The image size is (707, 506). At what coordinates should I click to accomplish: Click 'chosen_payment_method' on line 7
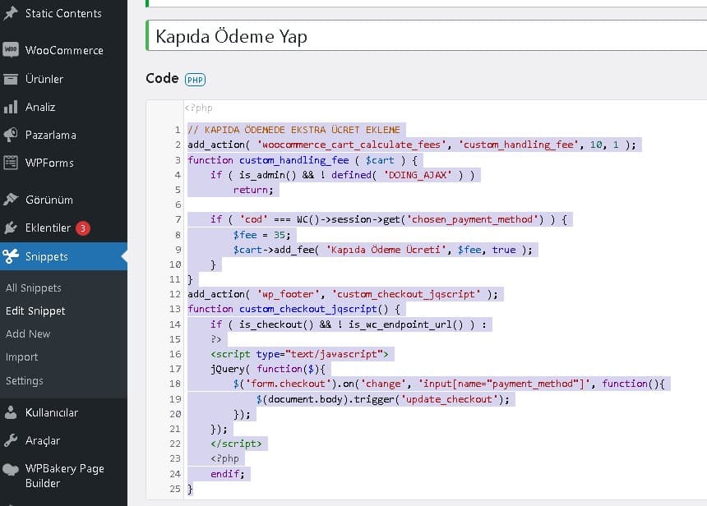[475, 219]
